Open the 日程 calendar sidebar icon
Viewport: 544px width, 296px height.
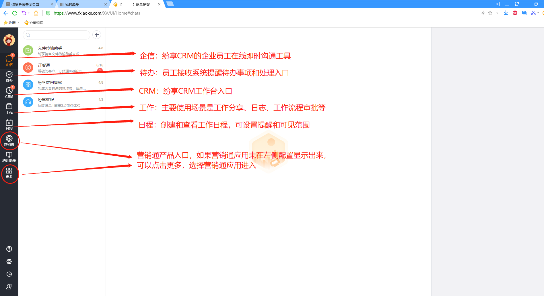[x=9, y=125]
